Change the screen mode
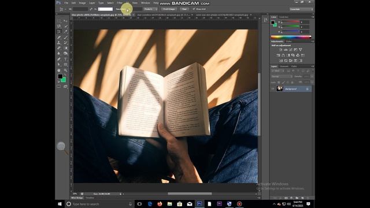The height and width of the screenshot is (208, 370). pos(65,86)
